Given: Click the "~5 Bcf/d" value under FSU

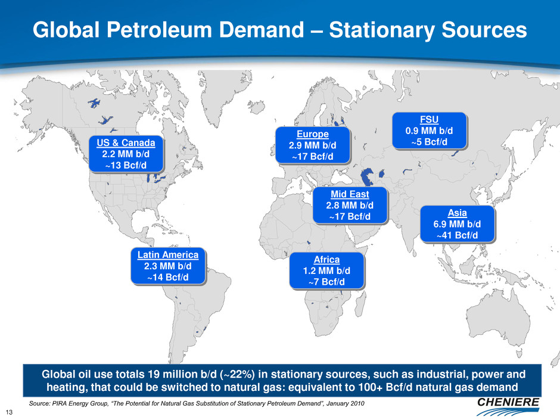Looking at the screenshot, I should [x=427, y=142].
